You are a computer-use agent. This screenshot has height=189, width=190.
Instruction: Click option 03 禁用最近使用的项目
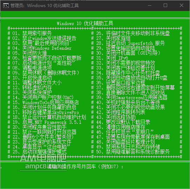pos(42,43)
